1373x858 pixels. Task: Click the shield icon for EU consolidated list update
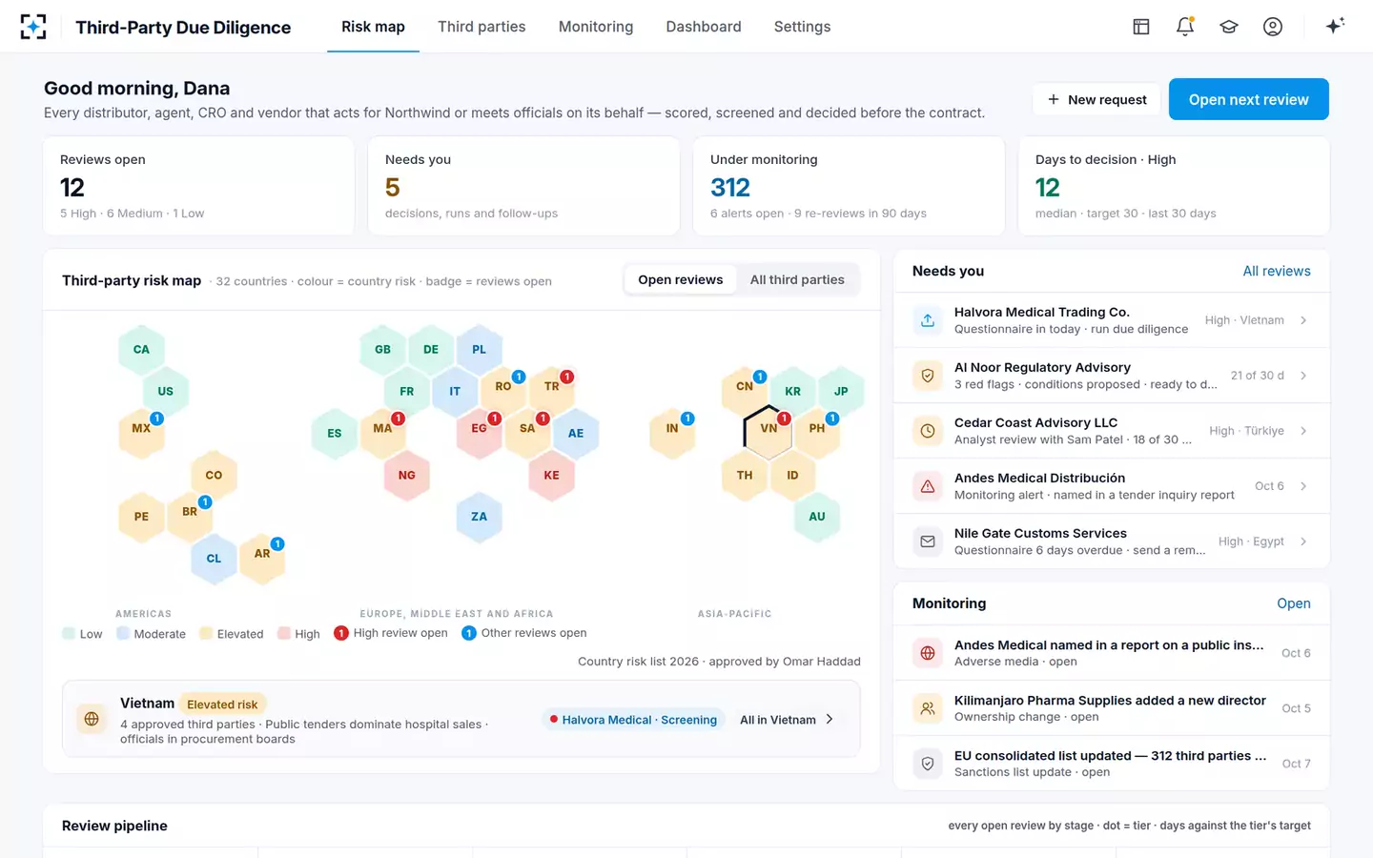(x=928, y=764)
